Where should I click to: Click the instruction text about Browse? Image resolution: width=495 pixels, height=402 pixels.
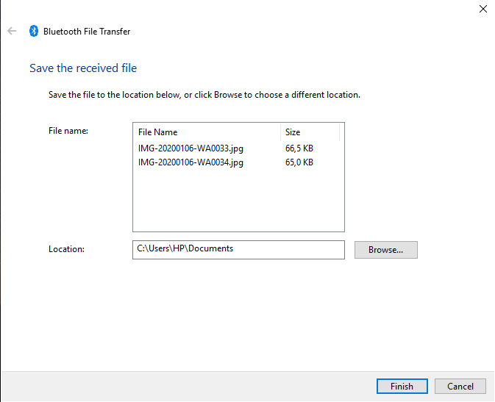coord(204,95)
